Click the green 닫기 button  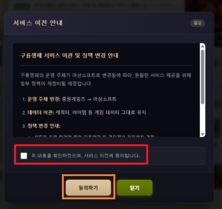(x=134, y=188)
